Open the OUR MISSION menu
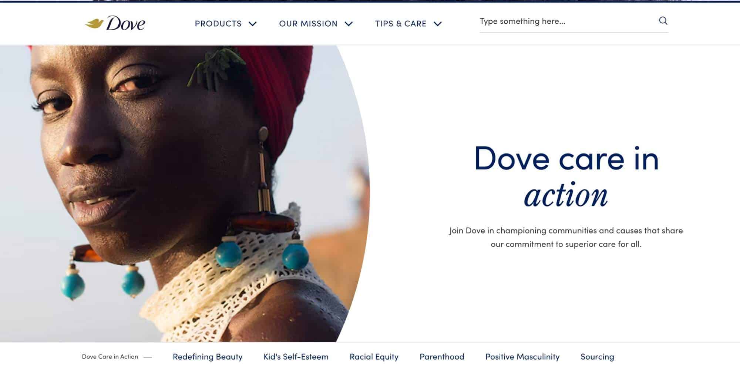740x370 pixels. pos(308,24)
